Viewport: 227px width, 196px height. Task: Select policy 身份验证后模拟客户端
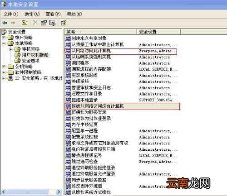(x=93, y=149)
